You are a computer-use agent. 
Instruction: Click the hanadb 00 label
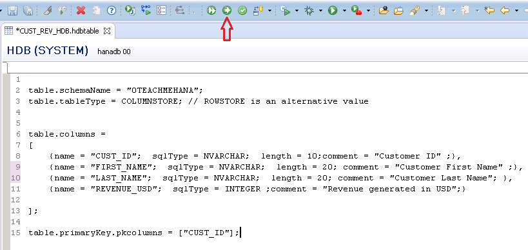click(x=114, y=52)
